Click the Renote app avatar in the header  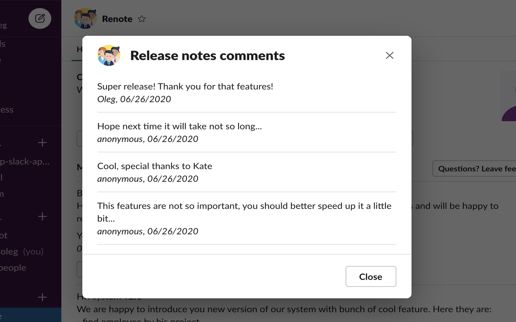[x=86, y=18]
